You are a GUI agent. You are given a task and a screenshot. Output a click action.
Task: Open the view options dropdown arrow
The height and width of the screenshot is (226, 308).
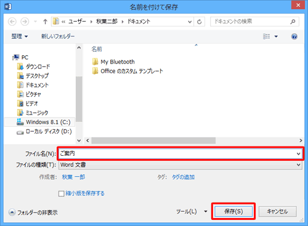[276, 36]
